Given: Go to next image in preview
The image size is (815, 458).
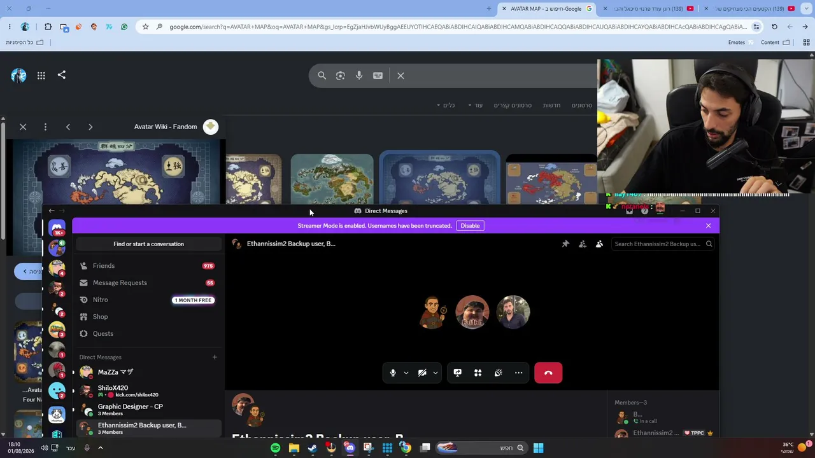Looking at the screenshot, I should pos(90,127).
